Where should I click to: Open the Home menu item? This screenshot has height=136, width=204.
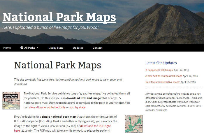click(7, 48)
